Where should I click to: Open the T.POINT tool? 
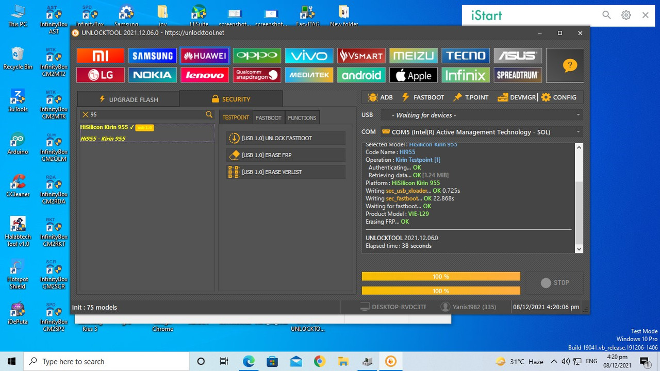point(470,97)
